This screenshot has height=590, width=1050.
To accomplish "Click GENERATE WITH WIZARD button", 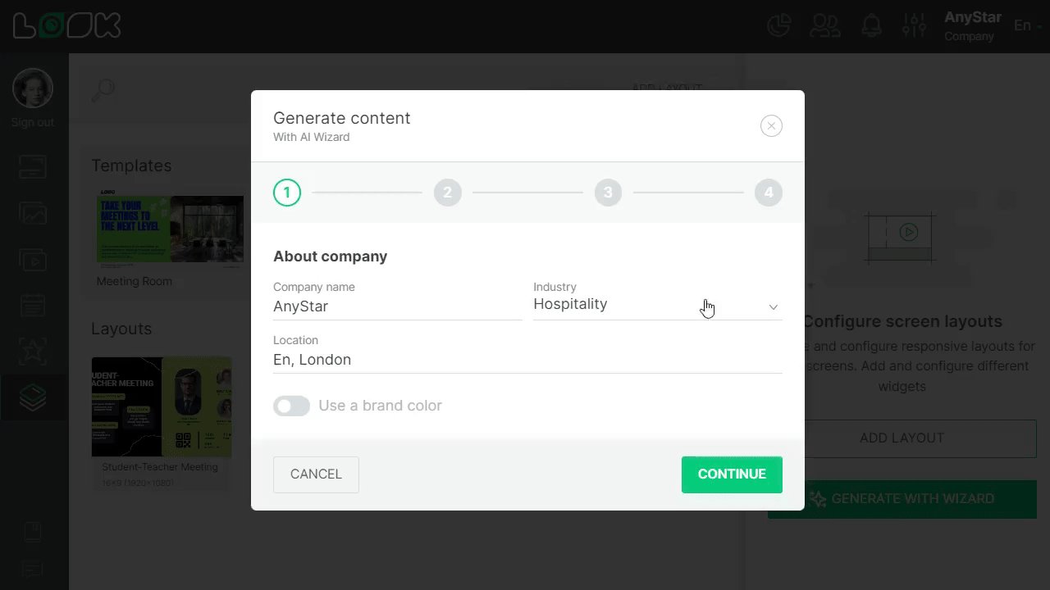I will tap(902, 499).
